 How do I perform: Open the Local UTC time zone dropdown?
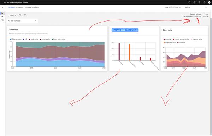click(x=172, y=7)
